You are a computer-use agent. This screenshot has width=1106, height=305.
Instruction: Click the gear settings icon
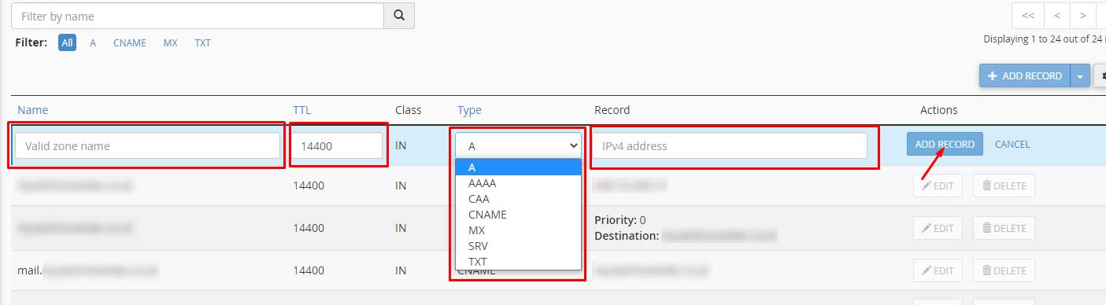click(x=1100, y=76)
